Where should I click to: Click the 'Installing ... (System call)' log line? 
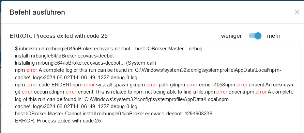(x=86, y=63)
